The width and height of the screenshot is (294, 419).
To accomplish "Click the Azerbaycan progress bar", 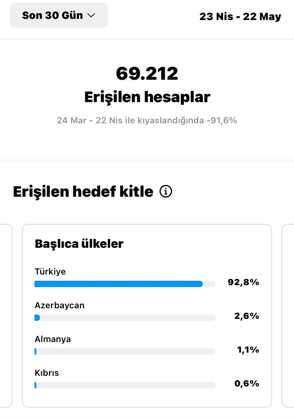I will point(125,317).
